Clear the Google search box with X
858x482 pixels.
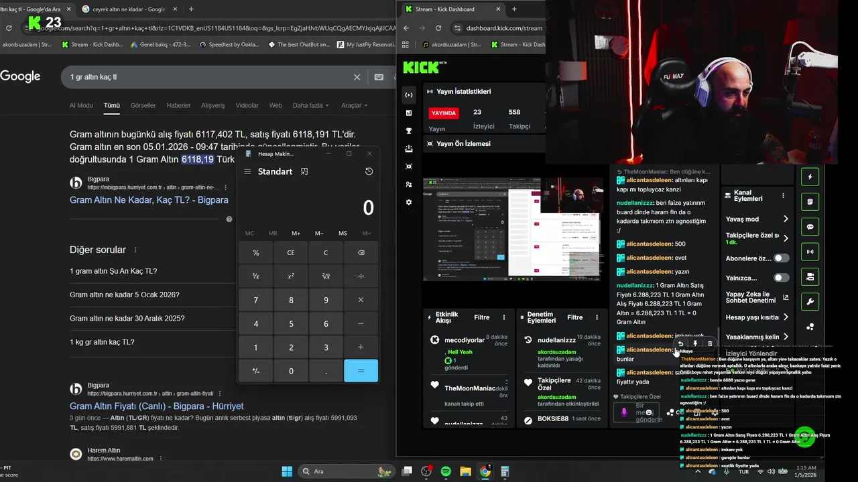pos(357,77)
